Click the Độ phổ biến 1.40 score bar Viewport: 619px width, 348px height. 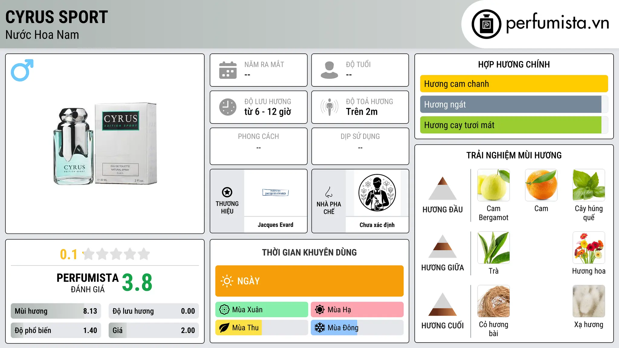(56, 330)
